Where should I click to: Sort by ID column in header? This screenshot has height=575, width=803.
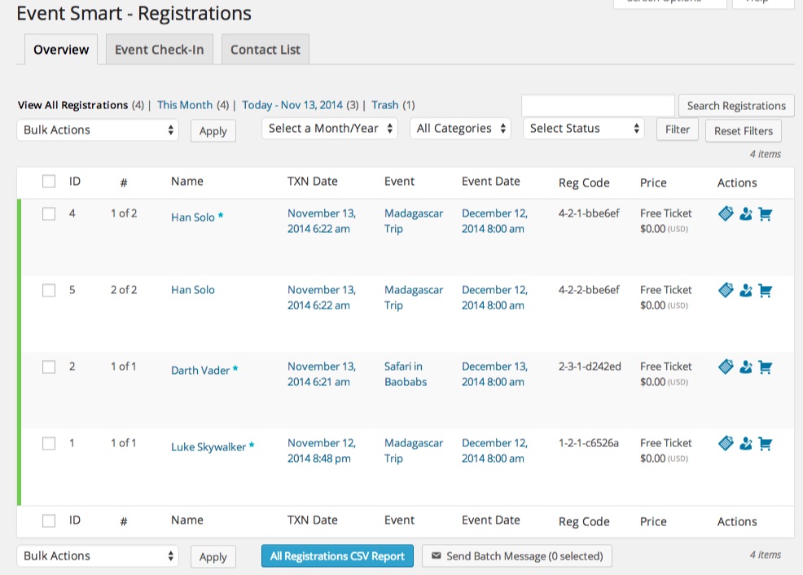(x=75, y=182)
